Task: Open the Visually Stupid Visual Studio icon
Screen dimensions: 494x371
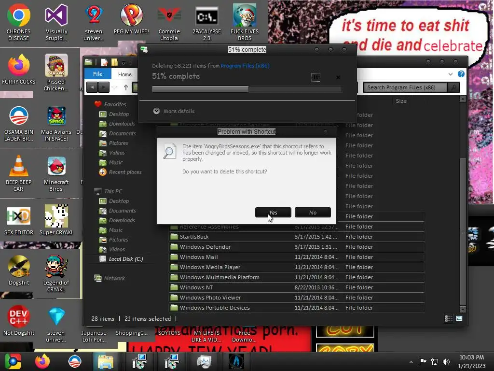Action: click(56, 22)
